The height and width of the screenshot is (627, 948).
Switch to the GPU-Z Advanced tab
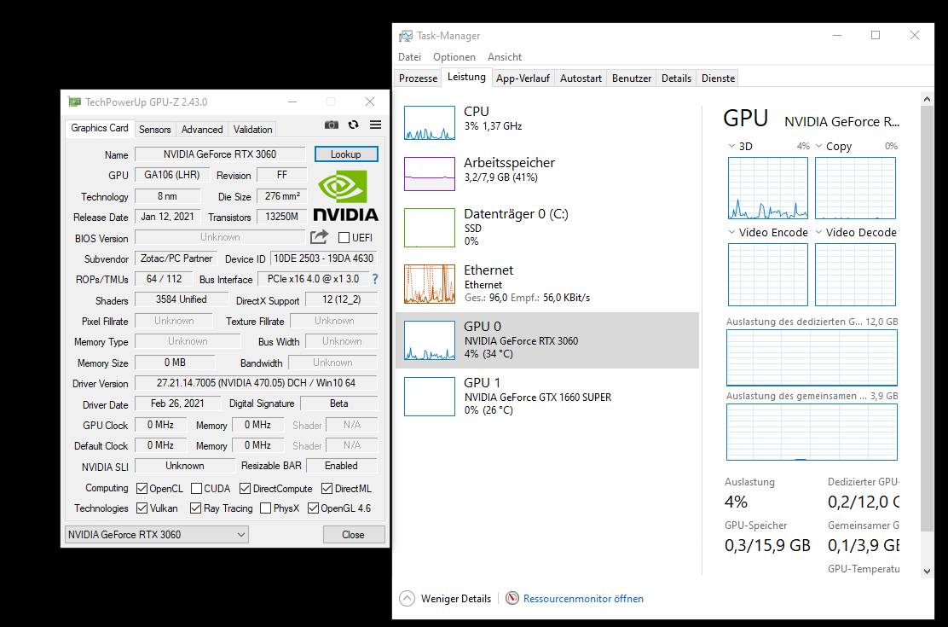(x=202, y=129)
